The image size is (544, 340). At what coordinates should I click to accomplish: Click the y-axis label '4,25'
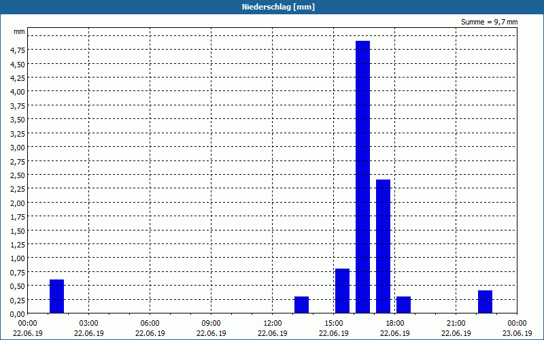tap(18, 78)
